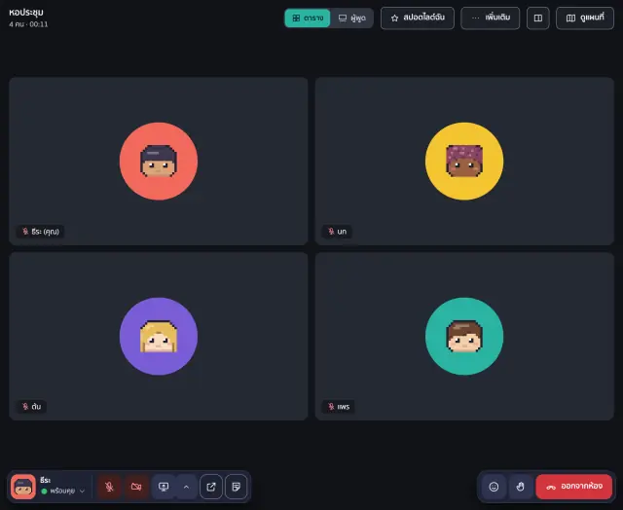Open the emoji reactions button

point(494,487)
